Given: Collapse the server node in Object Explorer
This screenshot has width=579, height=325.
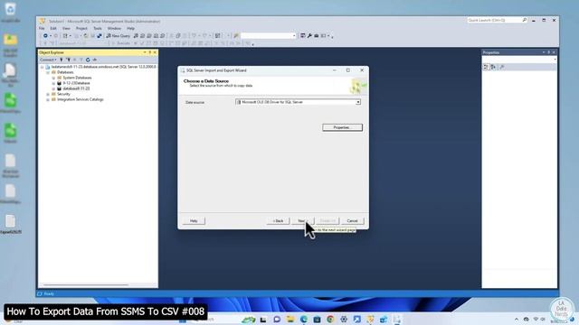Looking at the screenshot, I should pos(43,67).
